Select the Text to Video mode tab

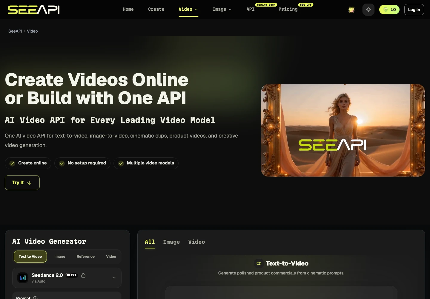click(x=30, y=257)
